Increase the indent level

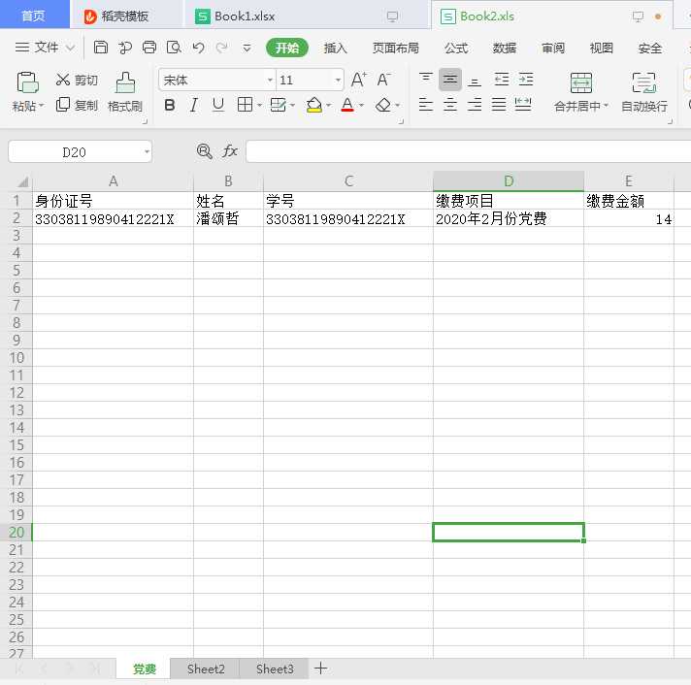pyautogui.click(x=526, y=80)
